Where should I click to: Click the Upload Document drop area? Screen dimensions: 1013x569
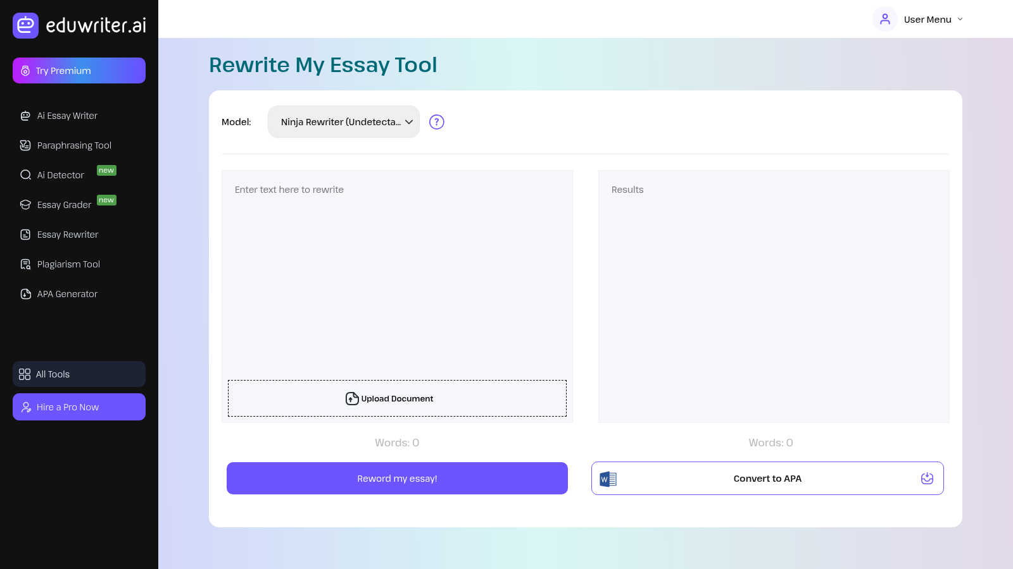click(x=397, y=398)
